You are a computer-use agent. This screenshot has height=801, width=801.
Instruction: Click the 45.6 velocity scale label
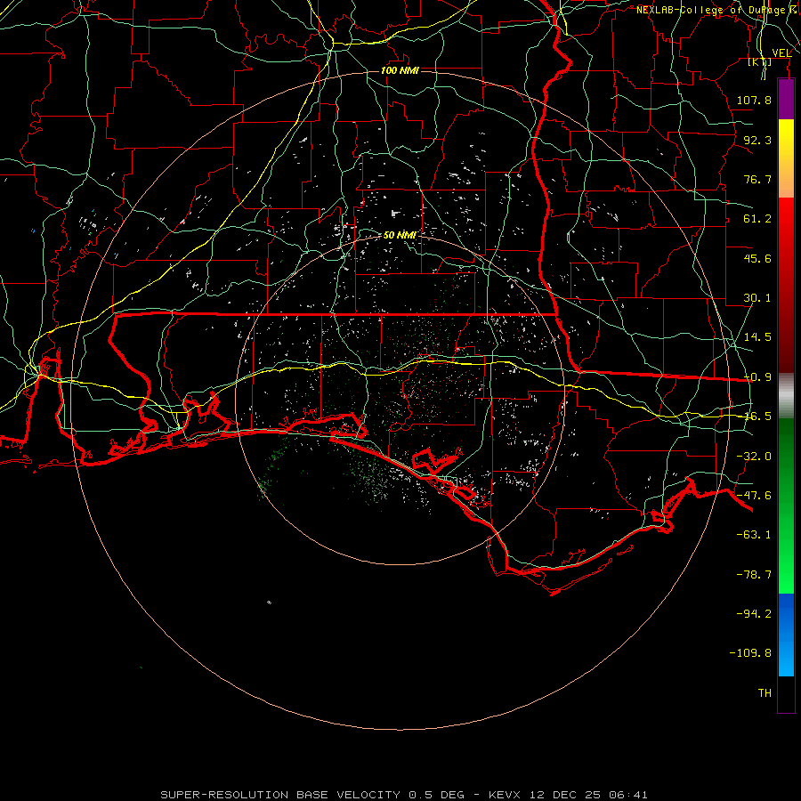(757, 258)
